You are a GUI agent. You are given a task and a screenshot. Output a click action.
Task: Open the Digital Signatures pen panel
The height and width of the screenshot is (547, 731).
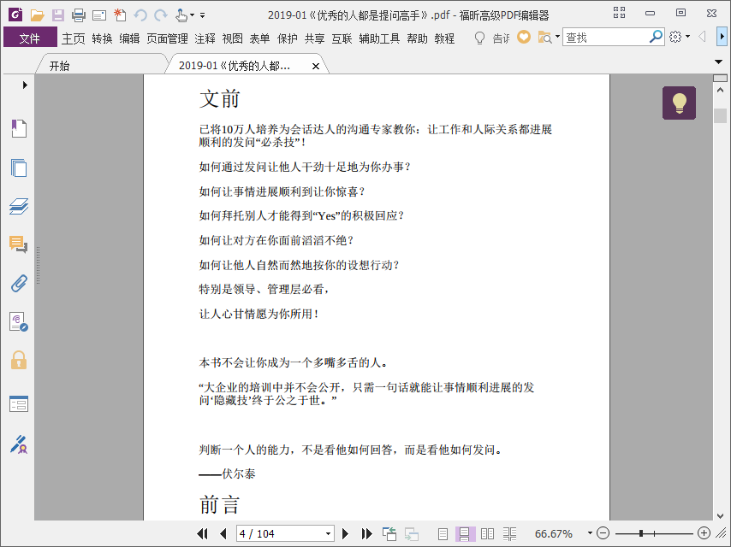19,444
